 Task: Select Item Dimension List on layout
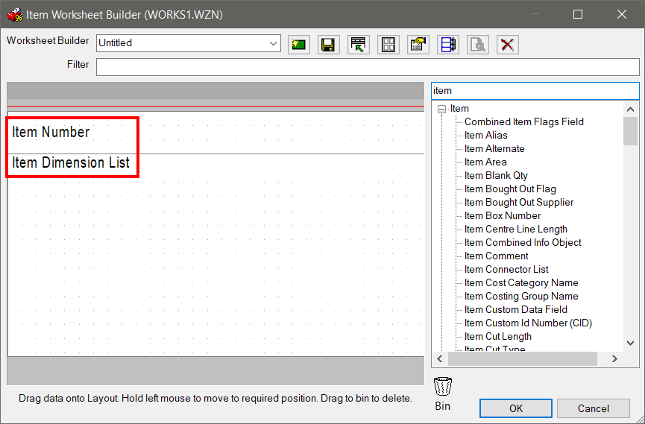71,162
